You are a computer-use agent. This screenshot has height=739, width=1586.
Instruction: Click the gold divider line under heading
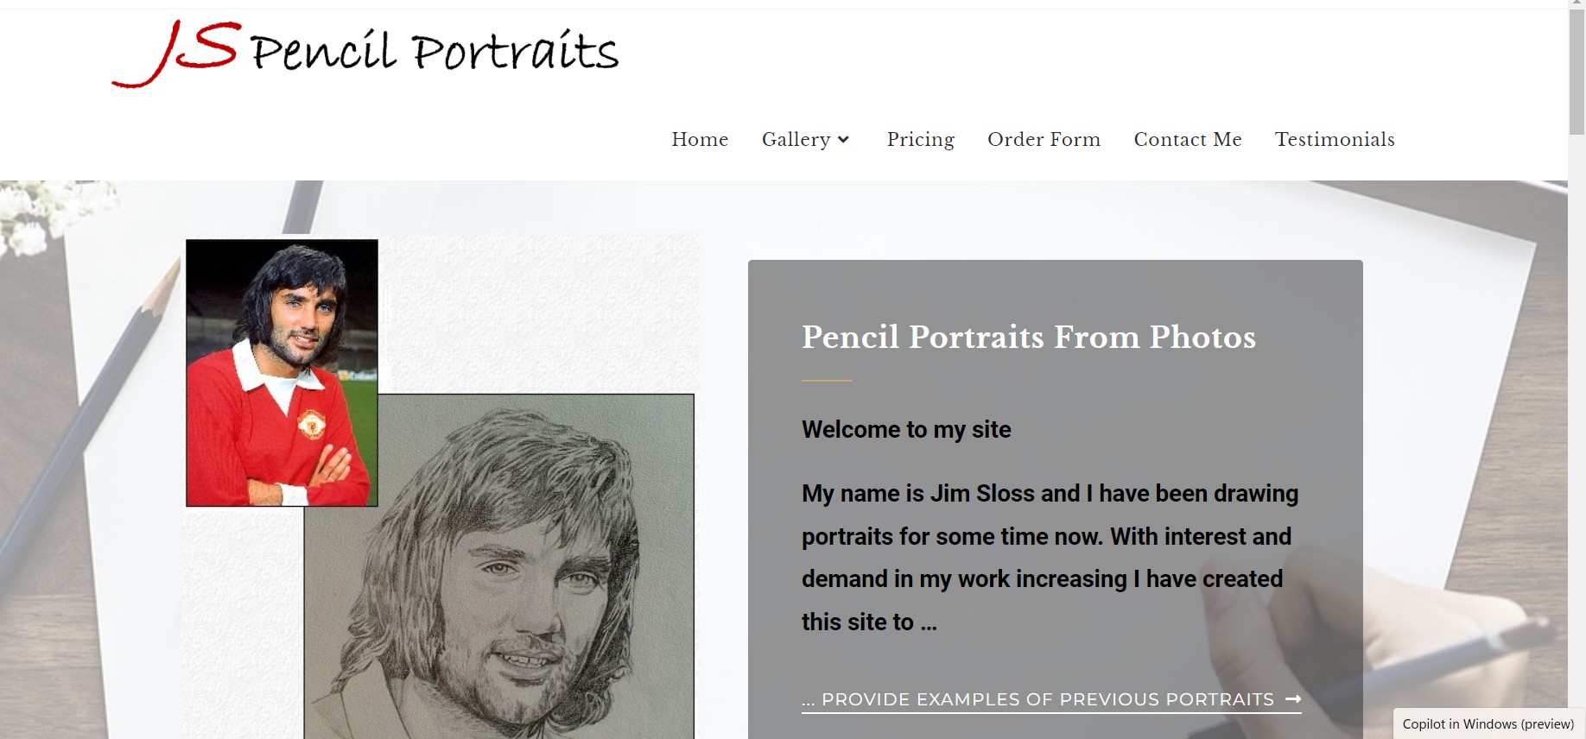pyautogui.click(x=827, y=380)
